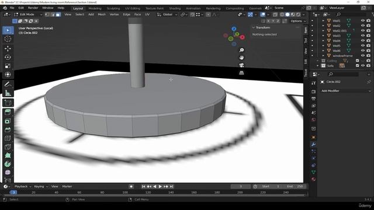
Task: Jump to the timeline end frame
Action: pyautogui.click(x=171, y=187)
